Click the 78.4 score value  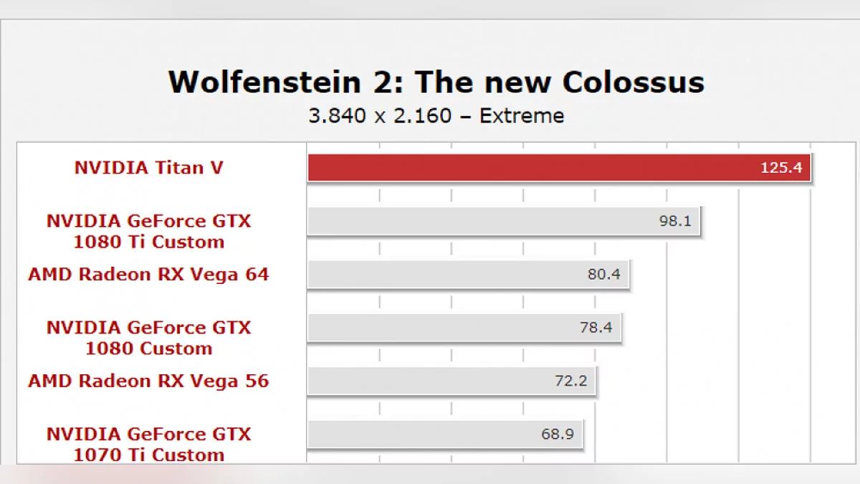(596, 328)
